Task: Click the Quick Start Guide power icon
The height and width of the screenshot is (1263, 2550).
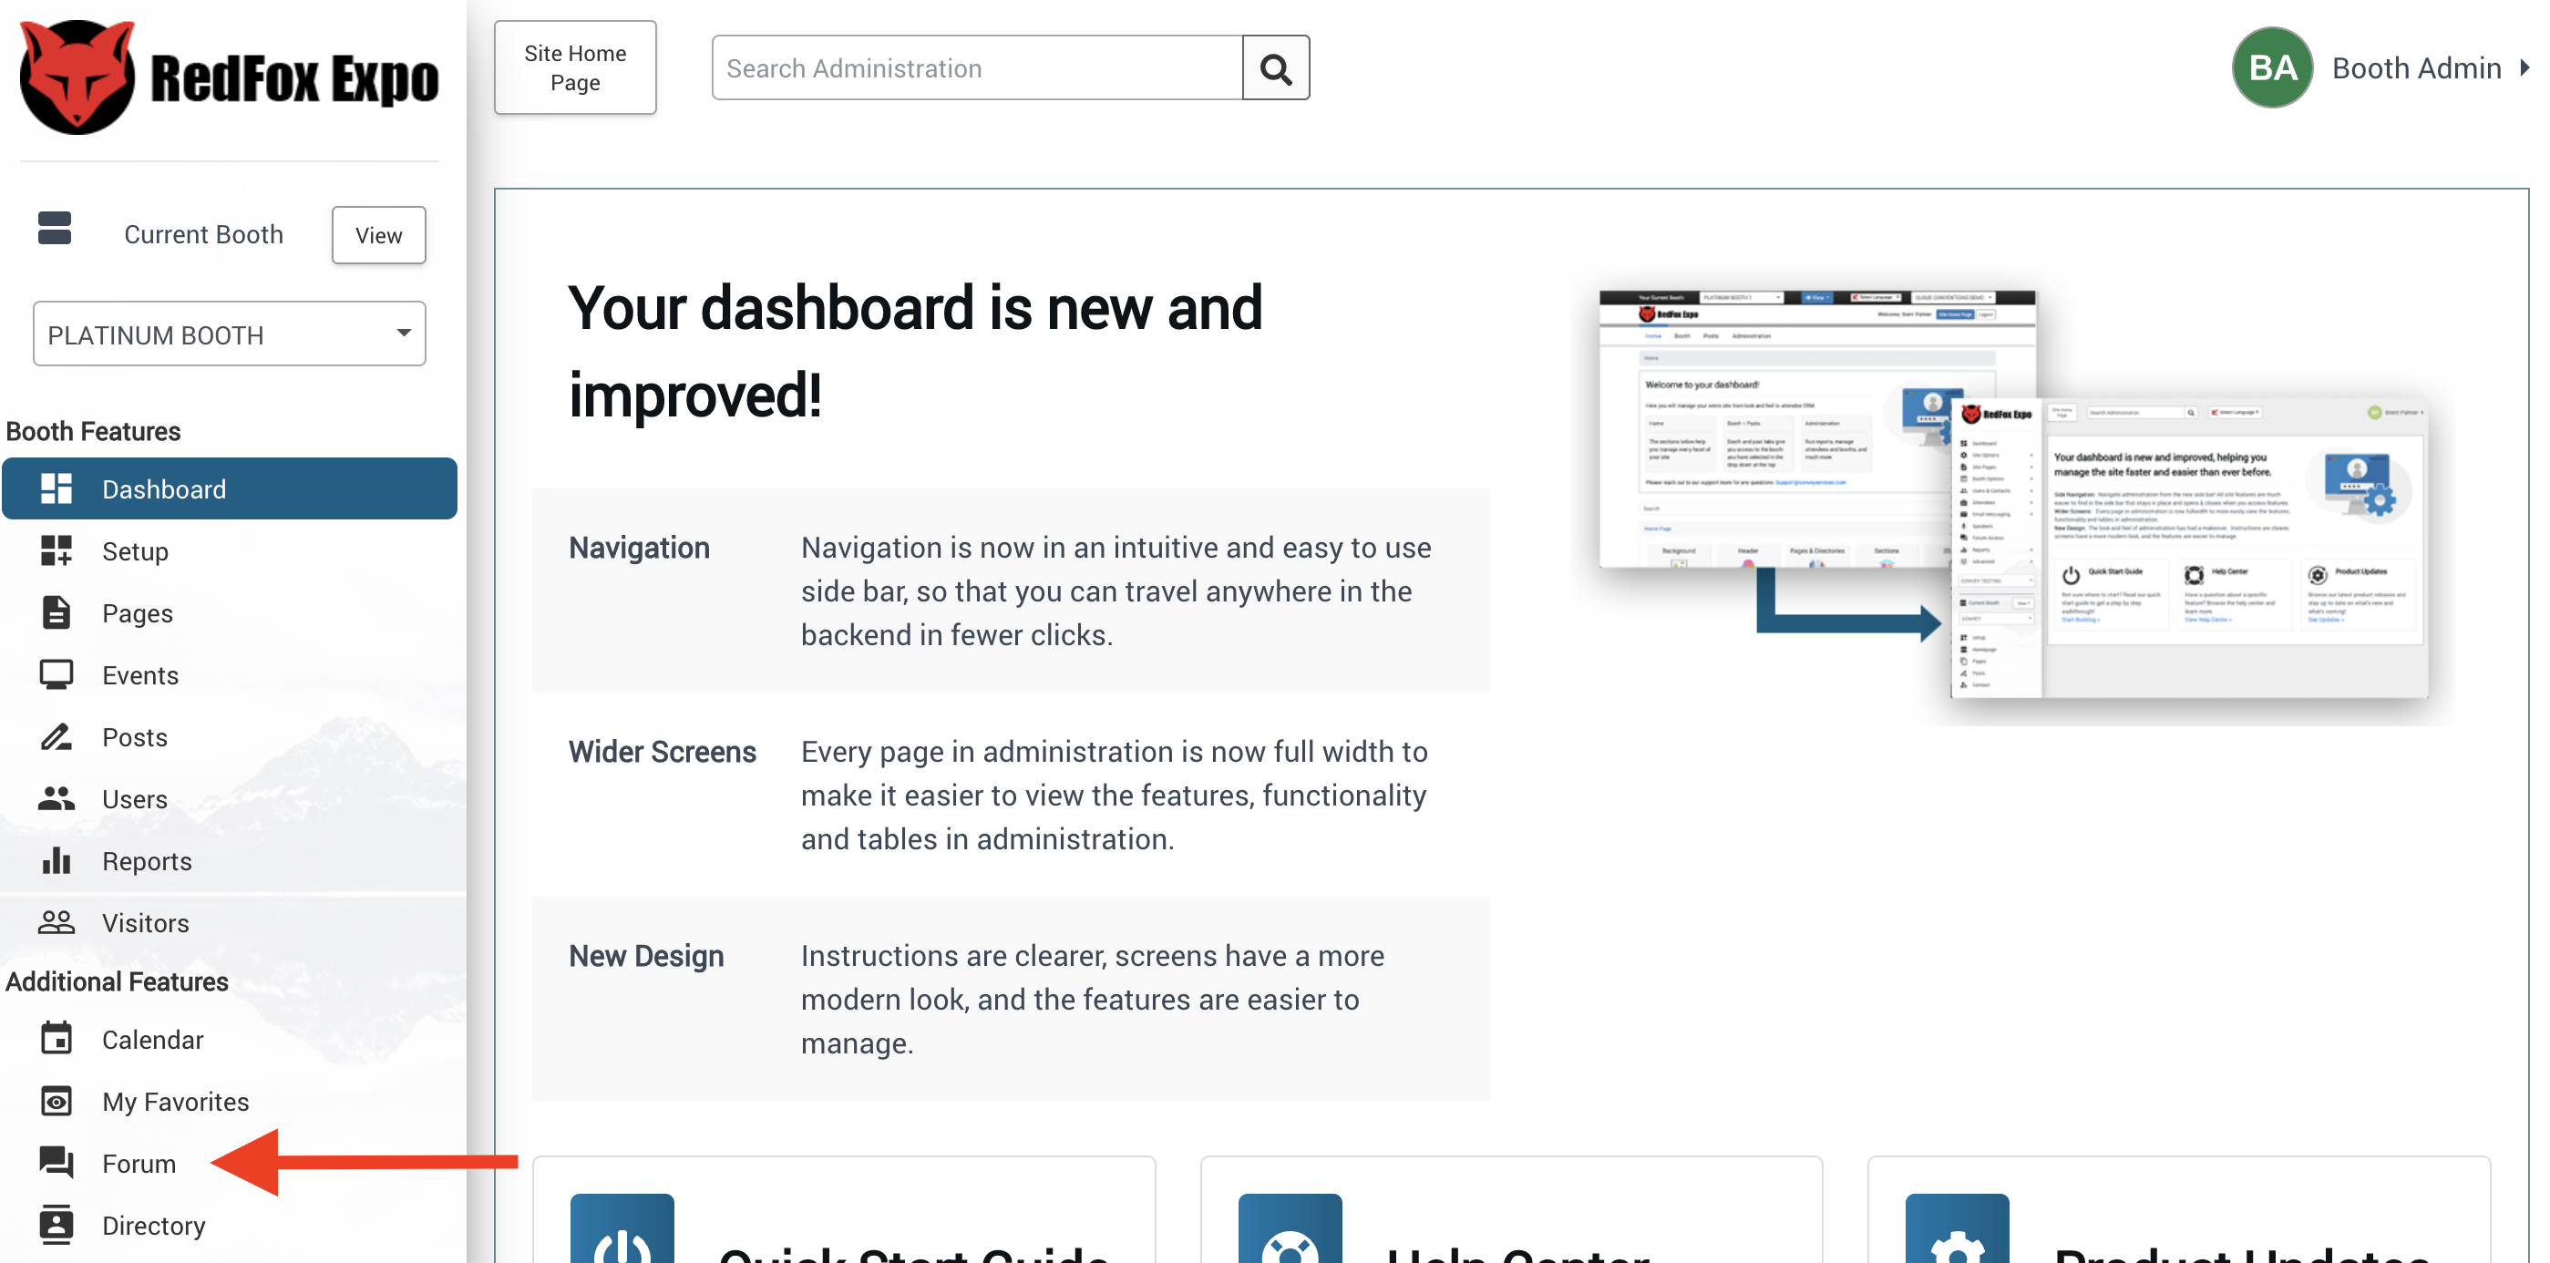Action: tap(622, 1228)
